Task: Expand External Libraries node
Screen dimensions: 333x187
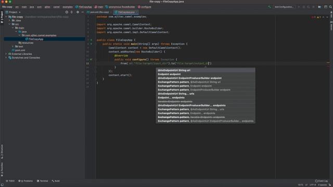Action: point(6,54)
